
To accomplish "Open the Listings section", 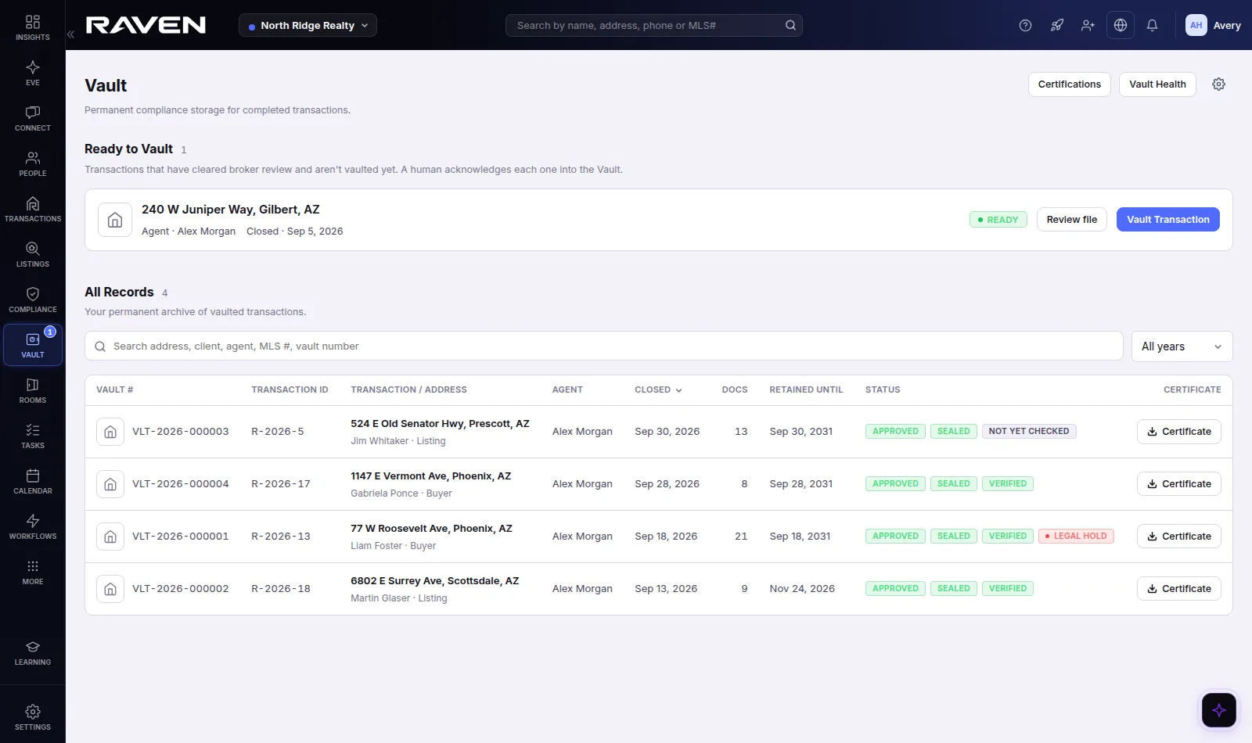I will pos(33,254).
